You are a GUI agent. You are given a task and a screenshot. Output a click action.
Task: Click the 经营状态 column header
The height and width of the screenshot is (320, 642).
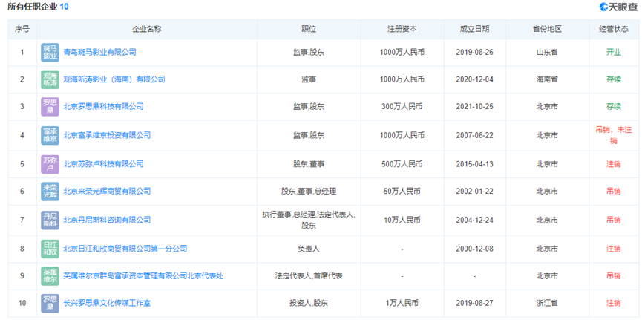coord(613,30)
